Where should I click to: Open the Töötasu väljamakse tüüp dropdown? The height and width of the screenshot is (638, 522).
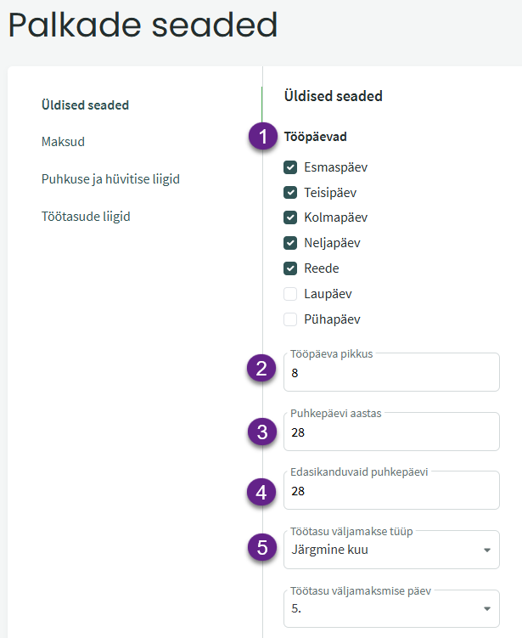[391, 550]
